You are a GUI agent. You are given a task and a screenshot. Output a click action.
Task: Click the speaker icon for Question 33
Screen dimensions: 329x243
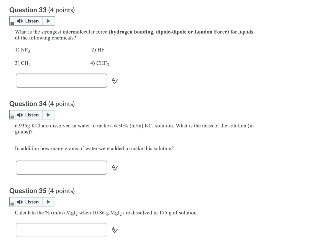pos(19,21)
